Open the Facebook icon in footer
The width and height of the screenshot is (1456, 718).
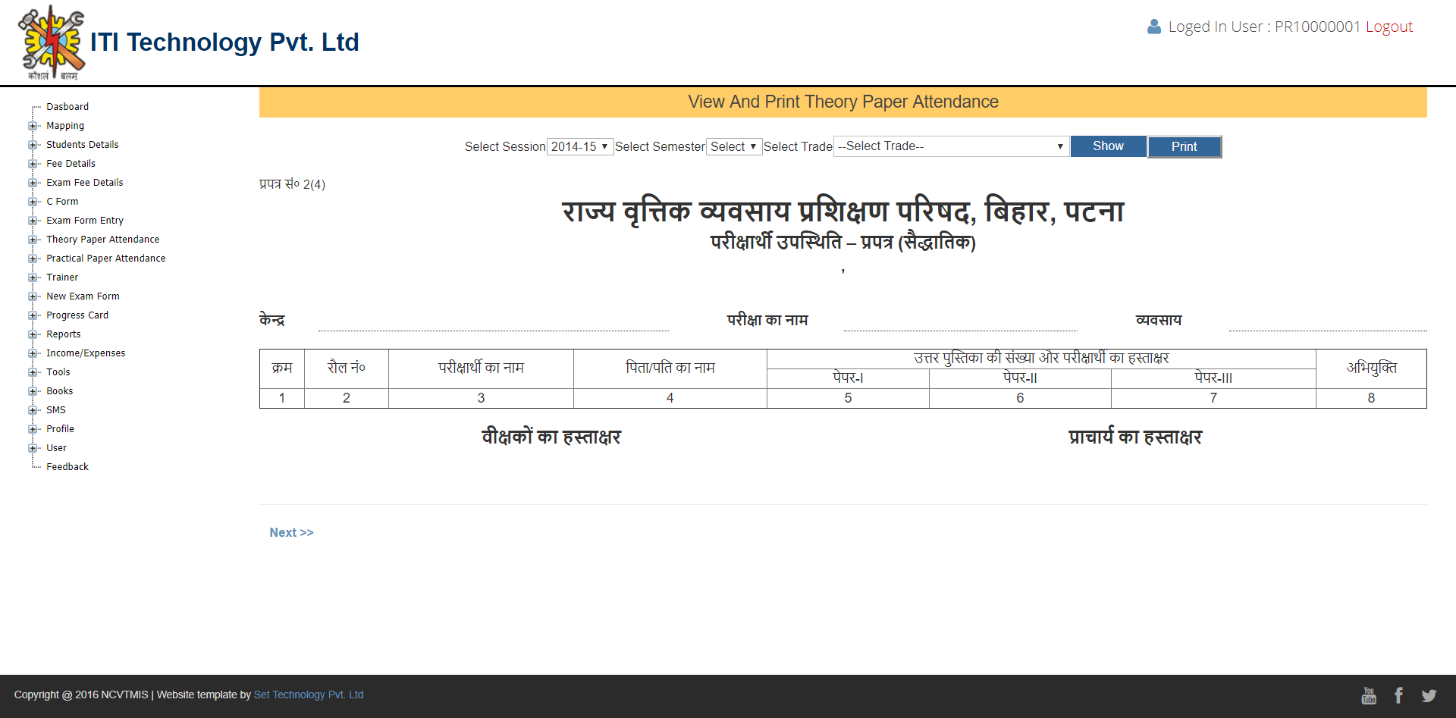(x=1398, y=695)
